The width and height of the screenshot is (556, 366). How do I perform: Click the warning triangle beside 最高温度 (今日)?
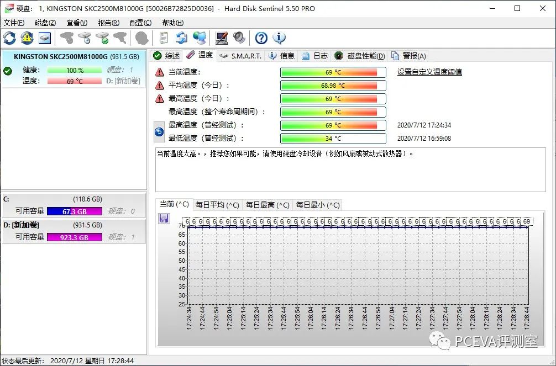pyautogui.click(x=160, y=98)
